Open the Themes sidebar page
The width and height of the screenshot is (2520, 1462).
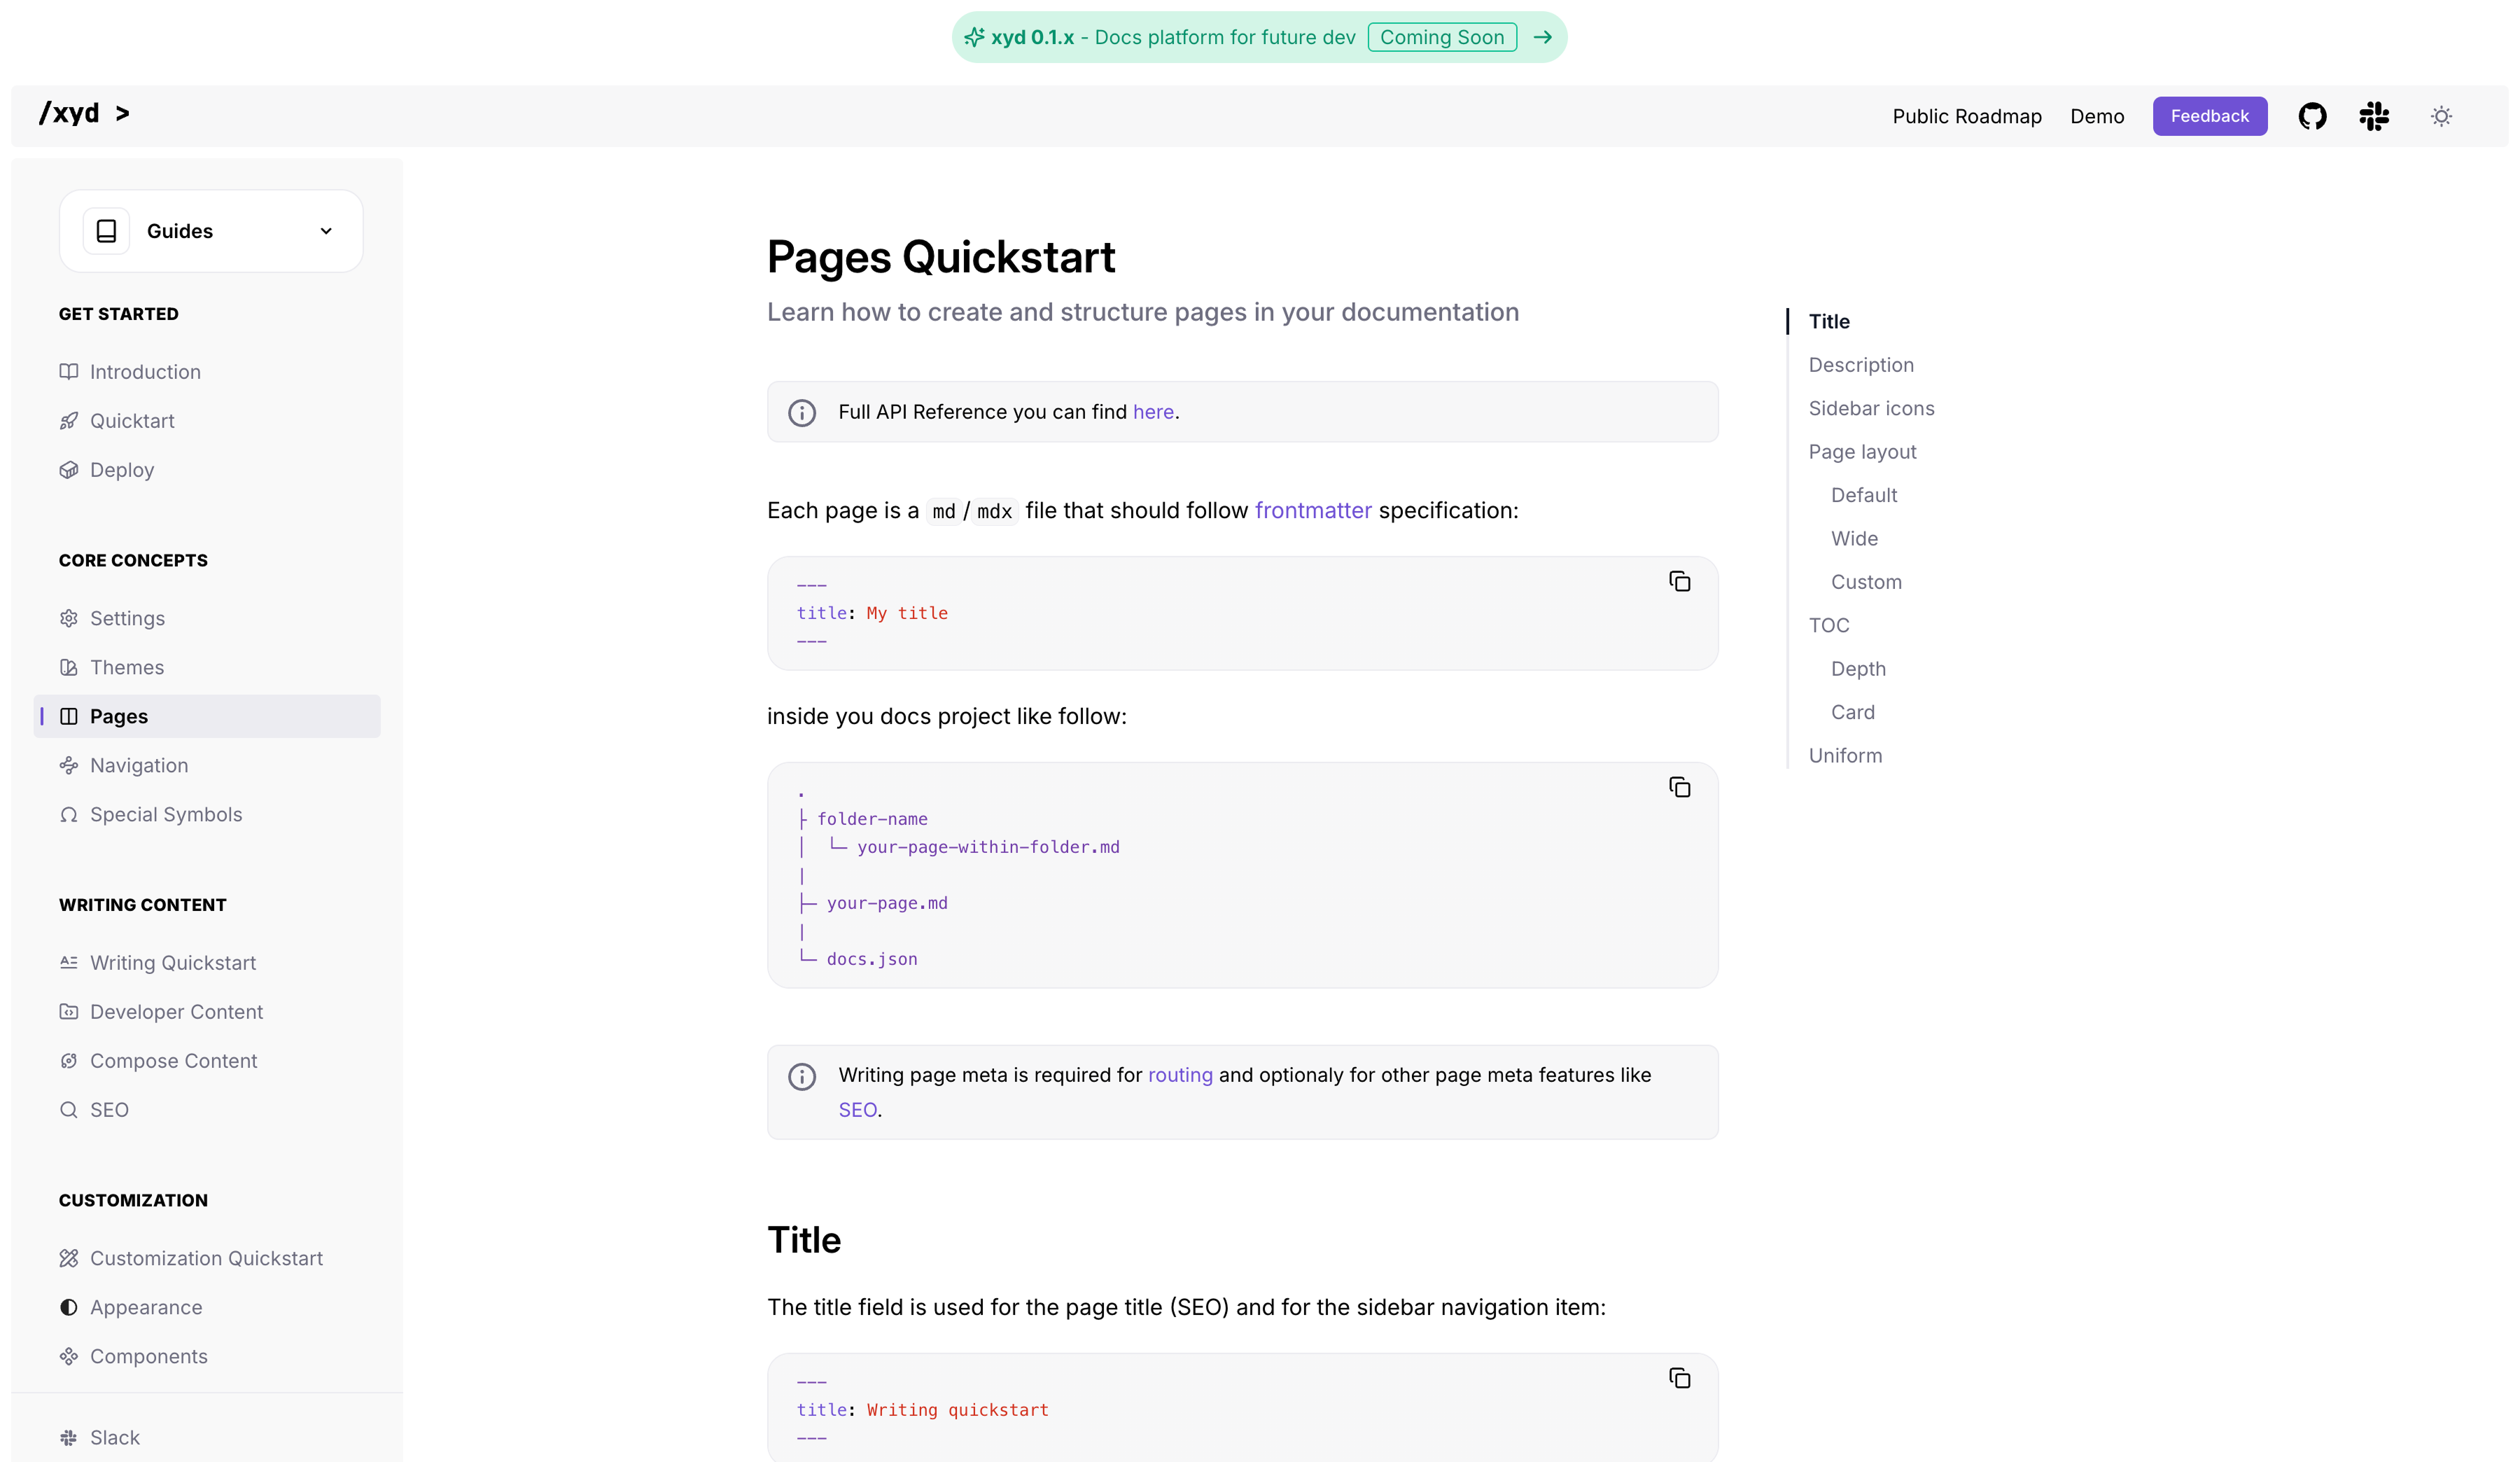[x=127, y=667]
